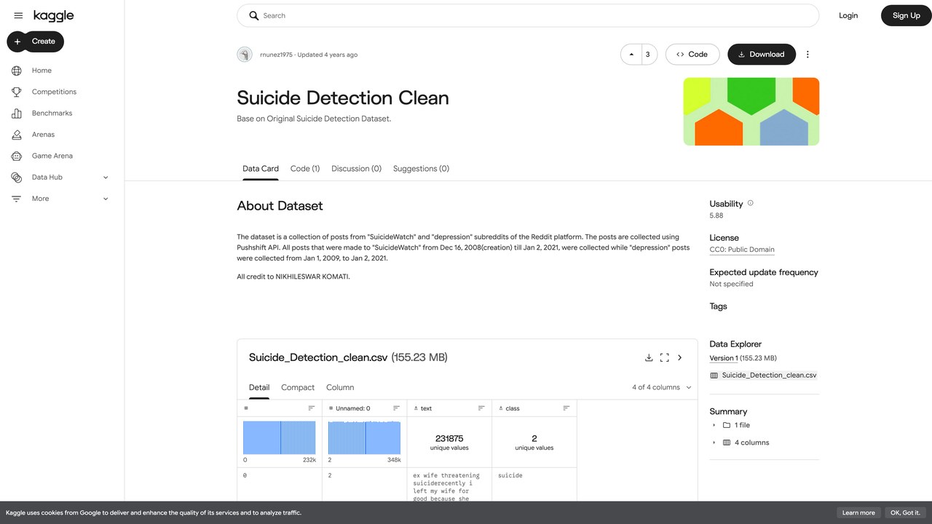
Task: Click the sort icon in the text column
Action: click(x=481, y=408)
